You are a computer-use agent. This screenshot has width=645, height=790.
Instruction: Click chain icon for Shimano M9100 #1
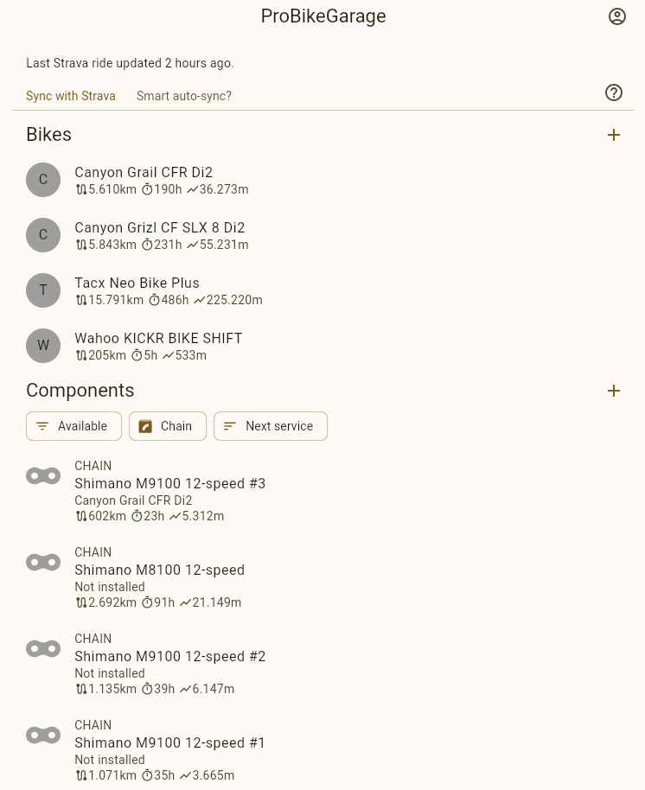pos(43,735)
